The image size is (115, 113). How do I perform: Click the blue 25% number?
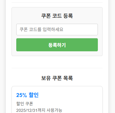coord(22,95)
